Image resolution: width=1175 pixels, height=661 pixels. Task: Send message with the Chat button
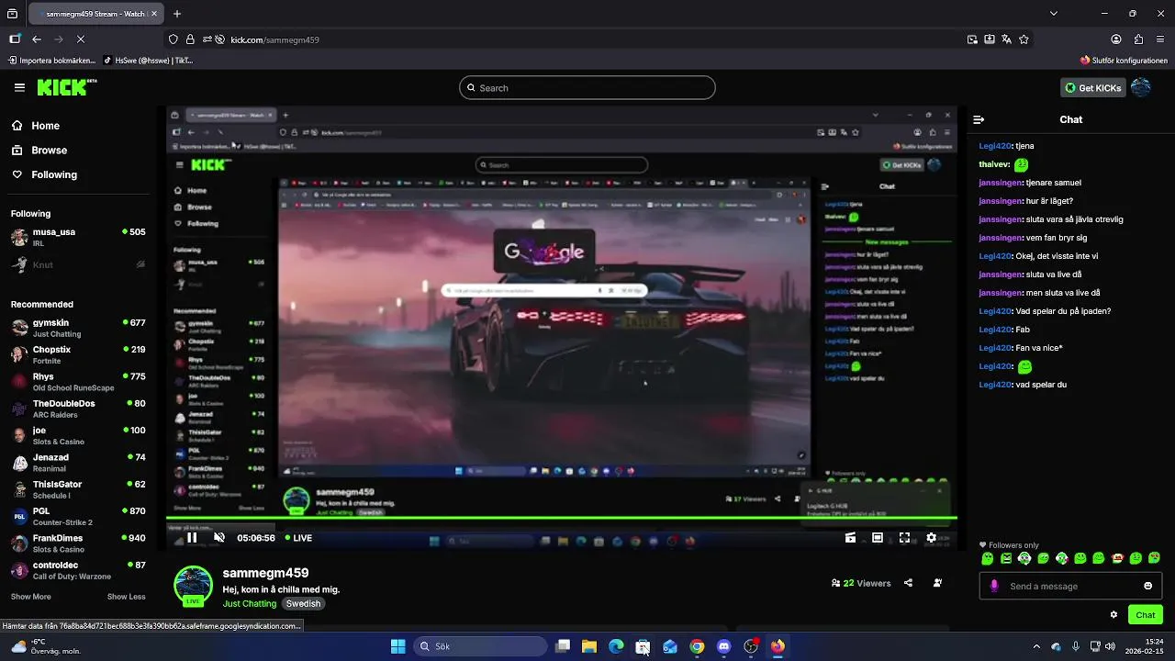click(x=1146, y=615)
